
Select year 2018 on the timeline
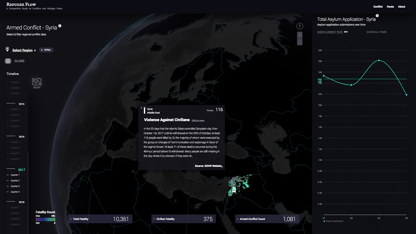pyautogui.click(x=22, y=202)
